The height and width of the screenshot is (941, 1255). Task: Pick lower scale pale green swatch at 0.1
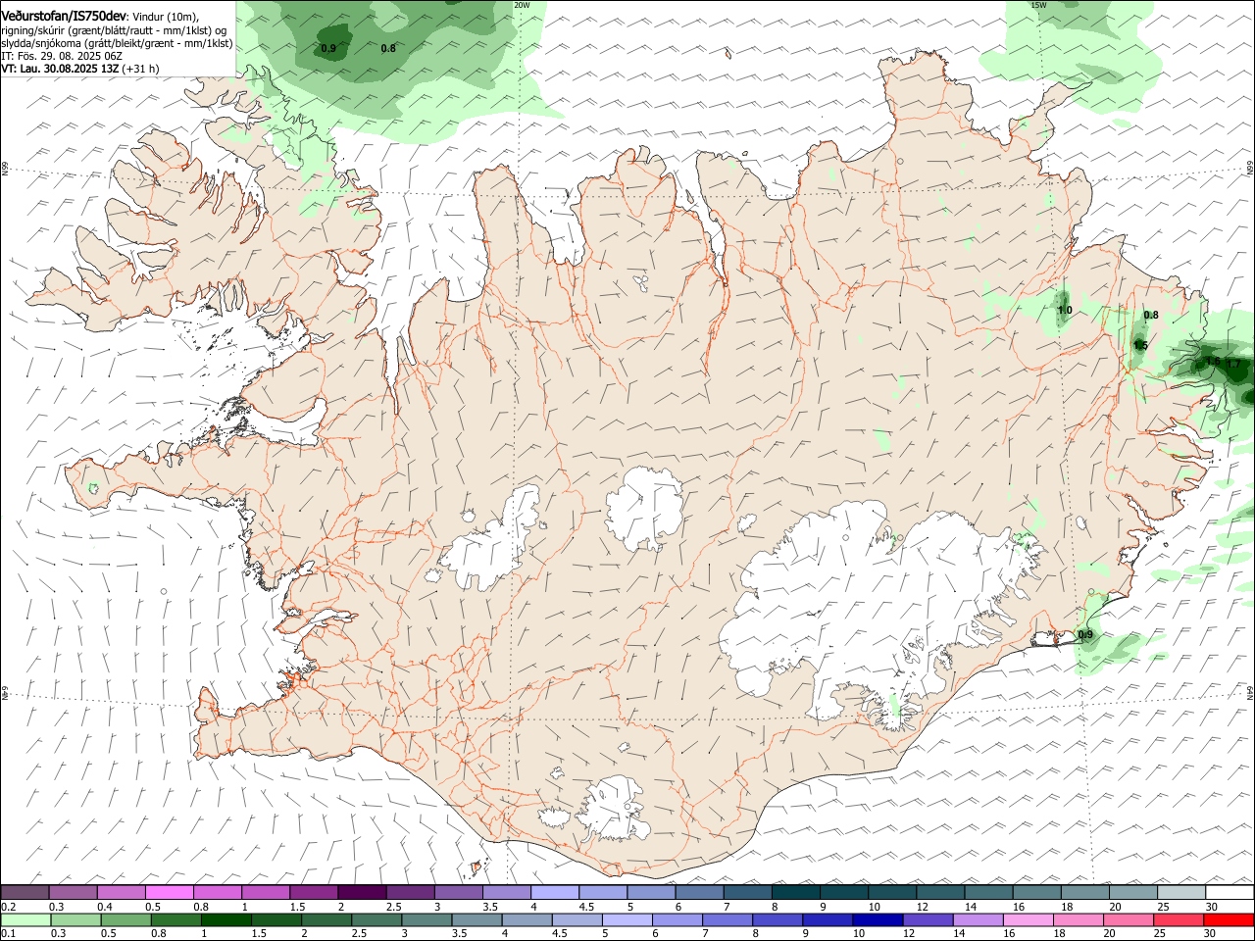click(x=25, y=919)
